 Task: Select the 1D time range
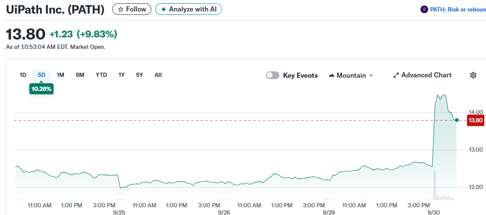tap(23, 75)
